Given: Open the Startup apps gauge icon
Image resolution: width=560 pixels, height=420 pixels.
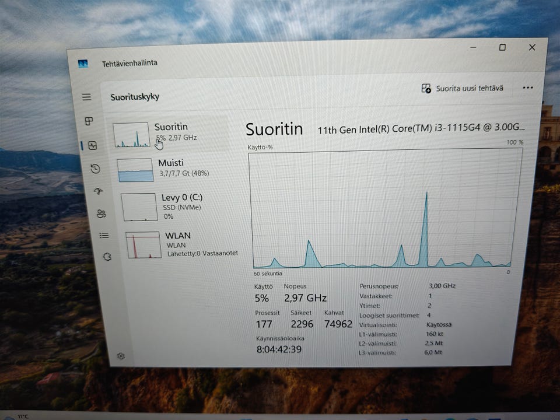Looking at the screenshot, I should click(x=98, y=191).
